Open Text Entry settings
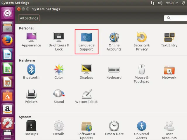Screen dimensions: 187x140 point(169,40)
